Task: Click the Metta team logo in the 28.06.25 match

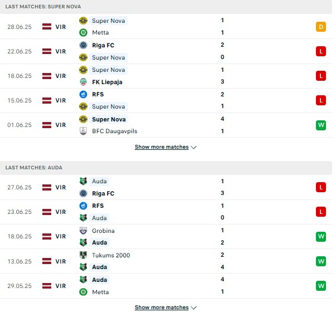Action: point(83,32)
